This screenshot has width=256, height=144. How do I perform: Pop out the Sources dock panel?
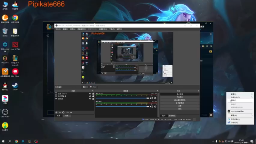pos(93,91)
